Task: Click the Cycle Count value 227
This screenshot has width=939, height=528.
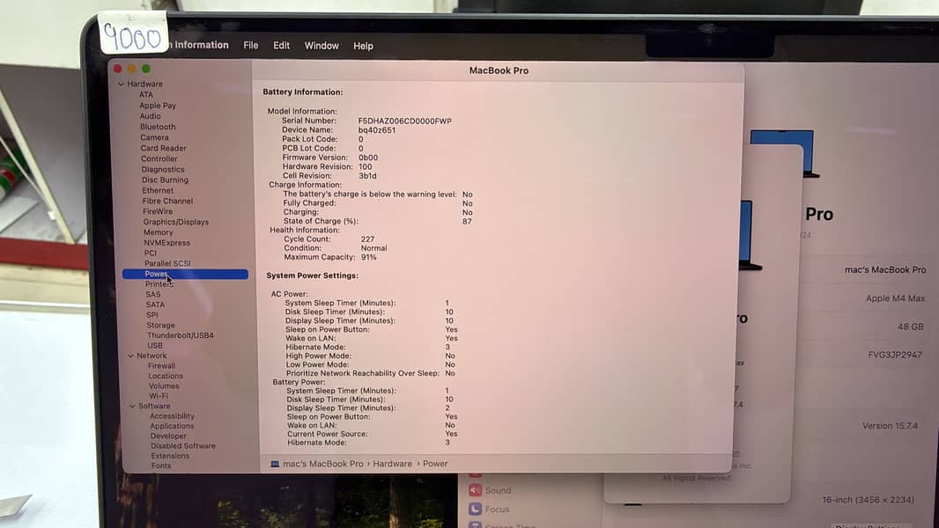Action: (367, 239)
